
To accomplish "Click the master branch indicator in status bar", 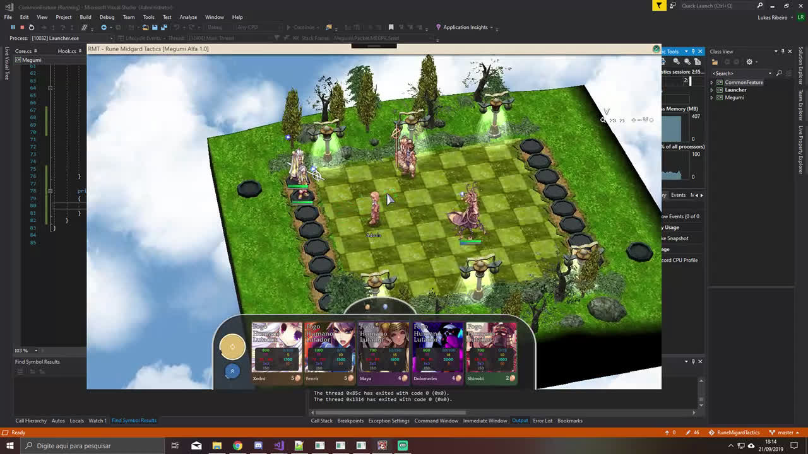I will (785, 433).
